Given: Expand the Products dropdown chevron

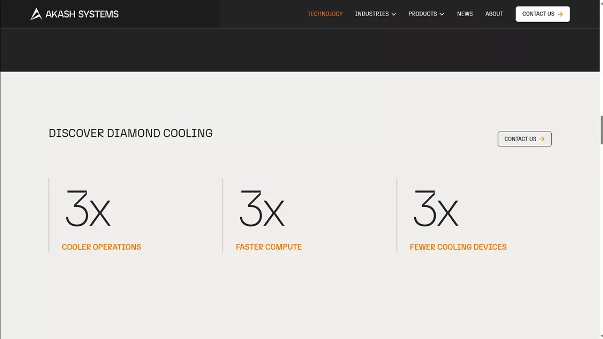Looking at the screenshot, I should point(442,14).
